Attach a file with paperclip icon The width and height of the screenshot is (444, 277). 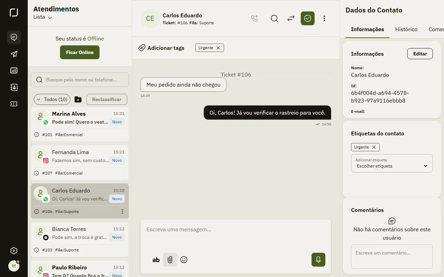pos(170,260)
